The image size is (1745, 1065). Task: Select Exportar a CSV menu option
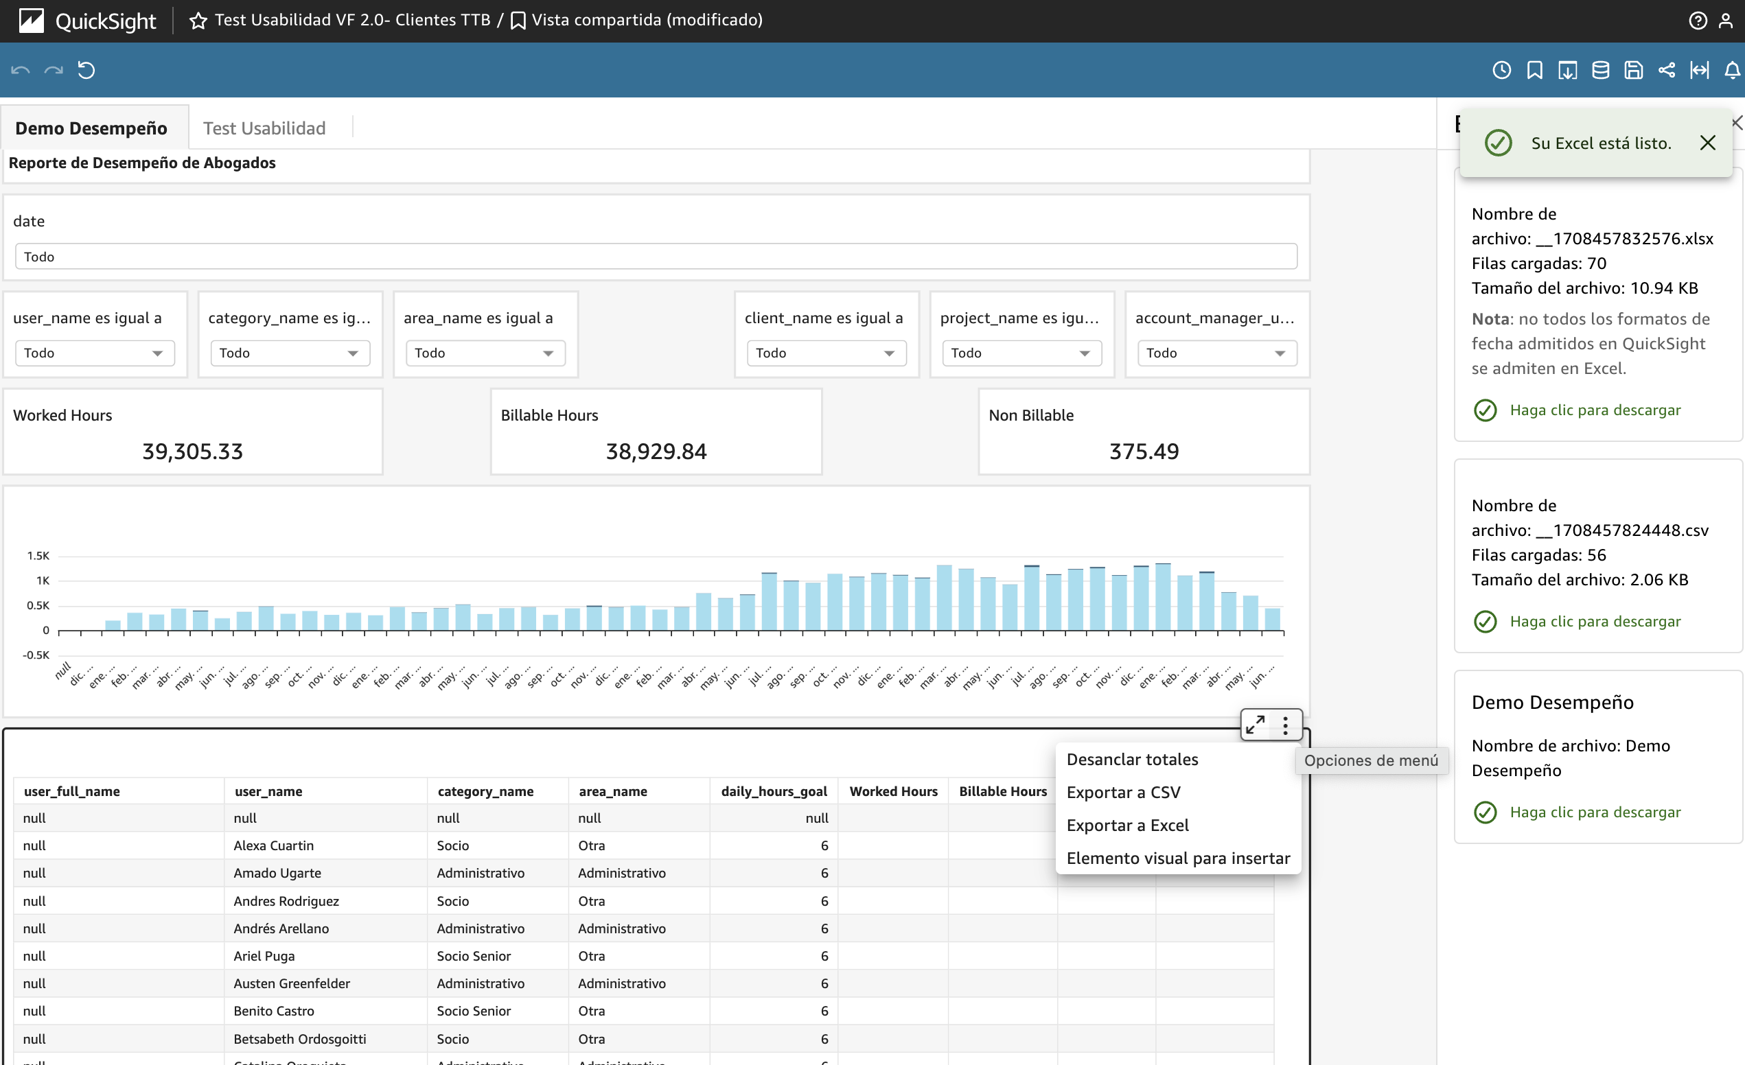1179,793
